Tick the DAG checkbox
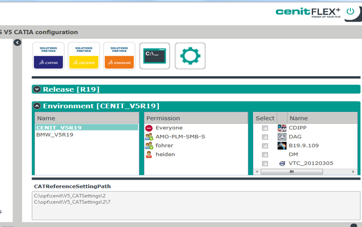The image size is (362, 227). coord(265,137)
